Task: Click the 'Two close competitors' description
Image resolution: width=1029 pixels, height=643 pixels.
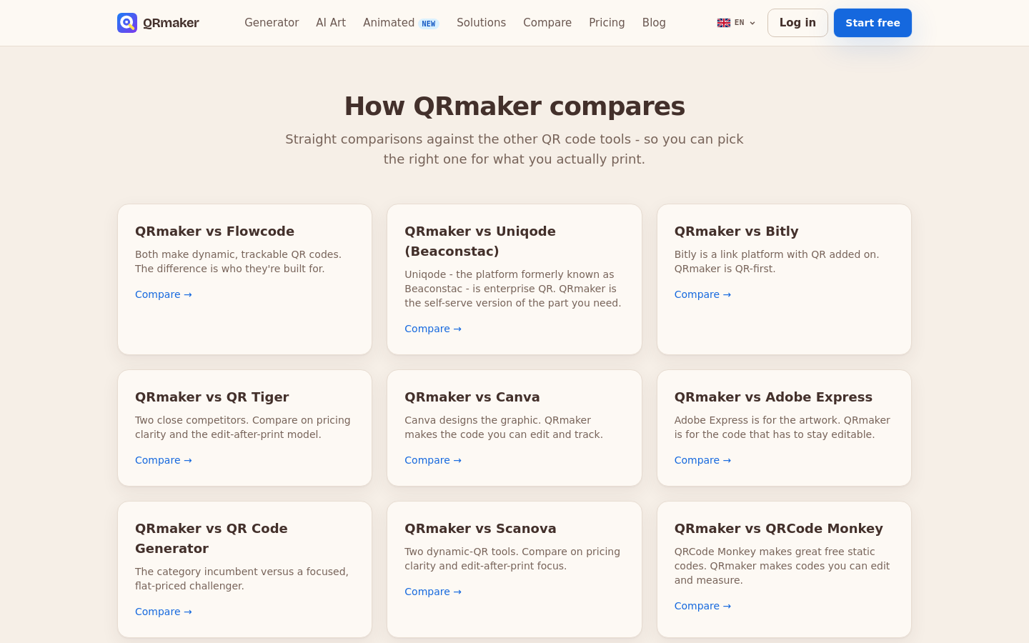Action: tap(243, 427)
